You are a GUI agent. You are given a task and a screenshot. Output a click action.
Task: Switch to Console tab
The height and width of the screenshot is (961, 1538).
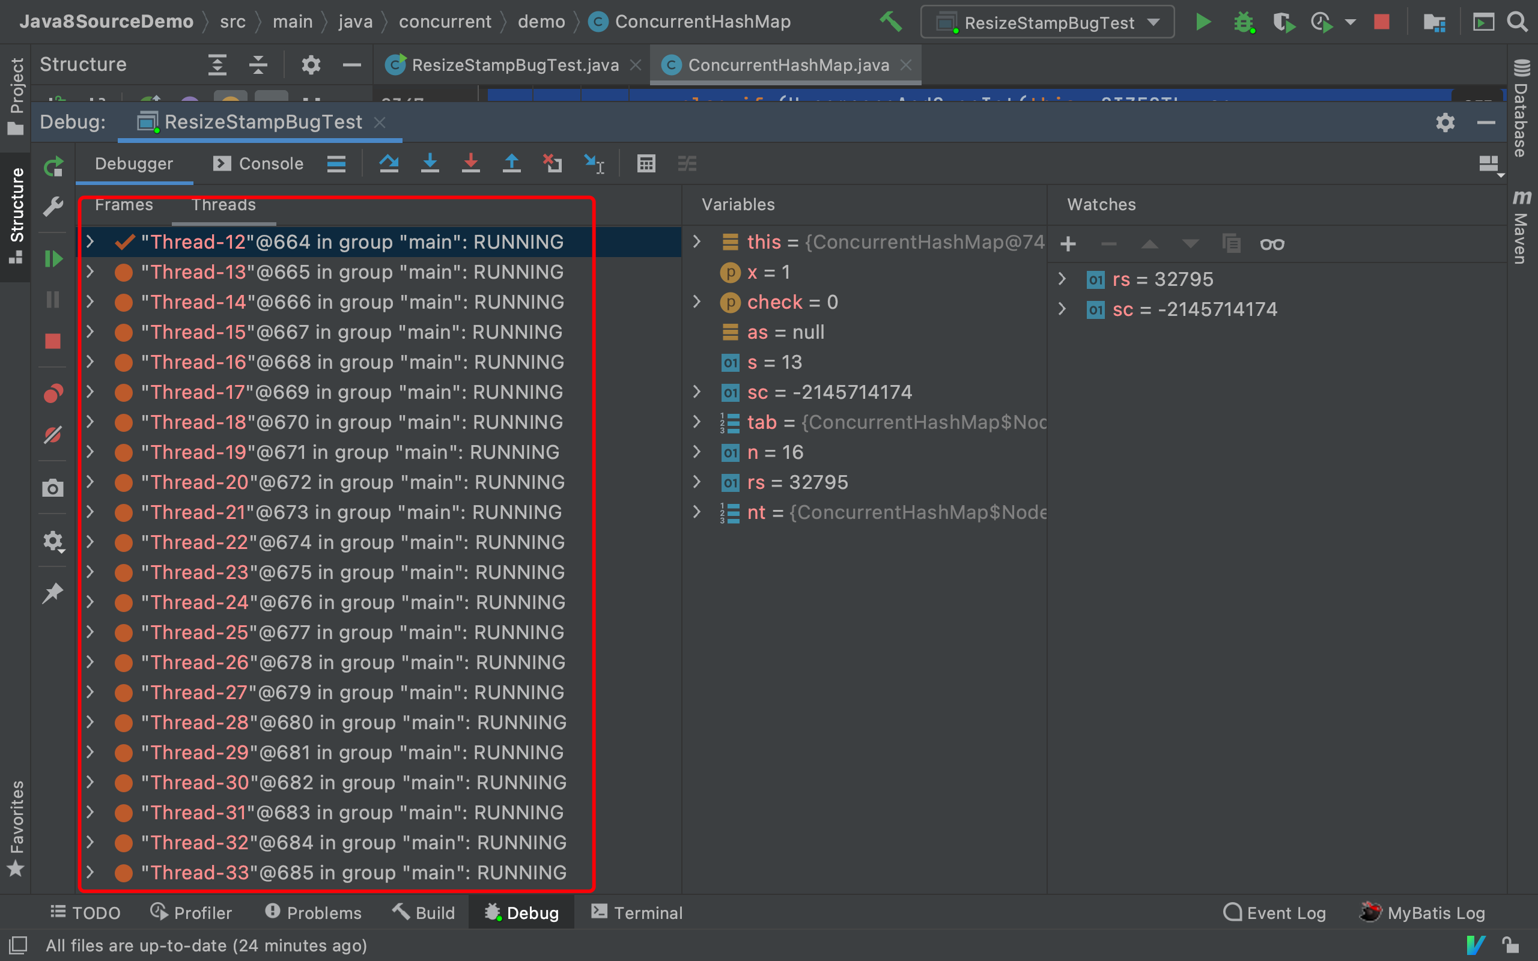[x=258, y=164]
